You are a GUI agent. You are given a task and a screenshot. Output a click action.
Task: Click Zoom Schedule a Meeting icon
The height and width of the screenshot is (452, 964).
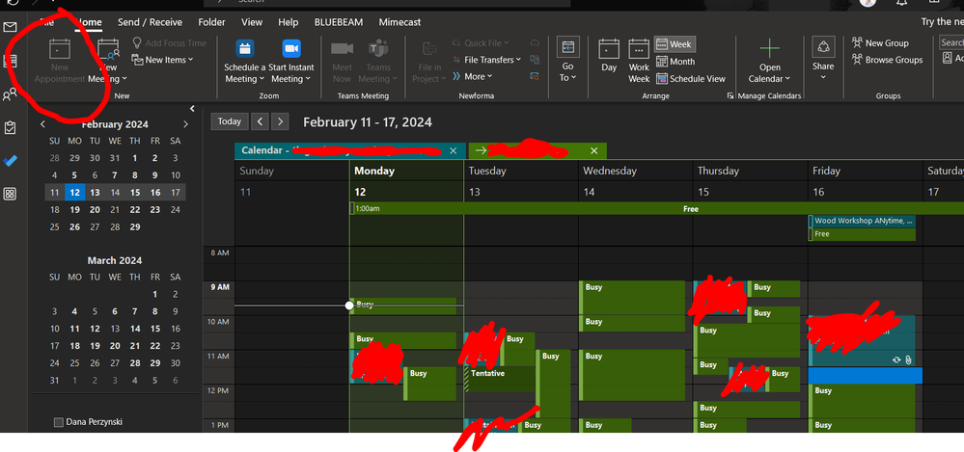click(x=245, y=48)
